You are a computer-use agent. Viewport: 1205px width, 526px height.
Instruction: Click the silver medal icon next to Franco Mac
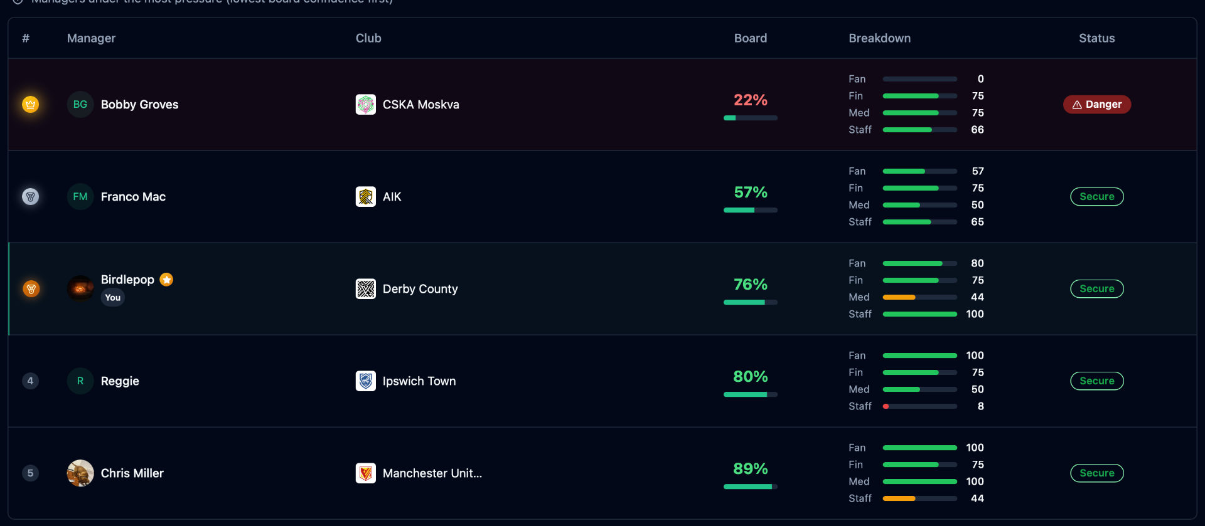[x=30, y=196]
